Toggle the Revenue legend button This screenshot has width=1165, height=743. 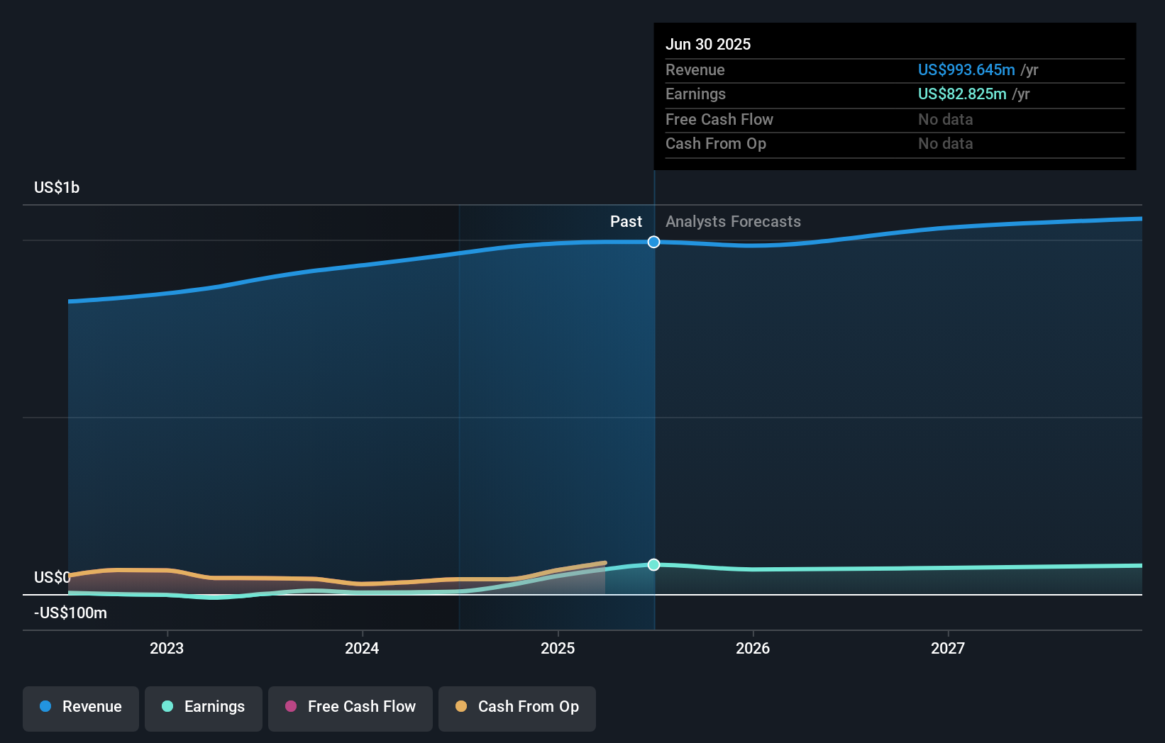click(x=81, y=708)
